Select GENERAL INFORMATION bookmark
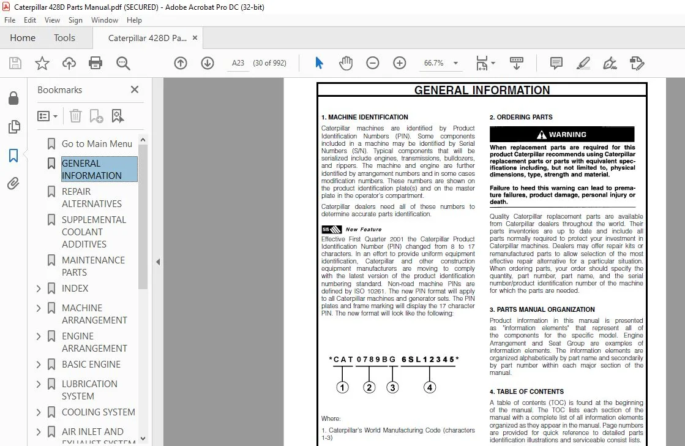This screenshot has height=446, width=685. 99,169
